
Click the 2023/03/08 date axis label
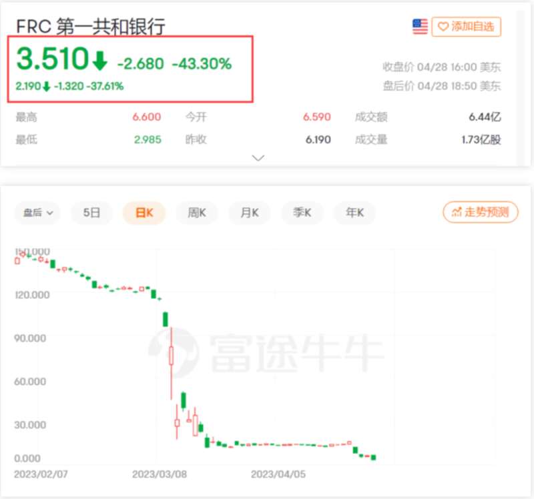coord(160,474)
